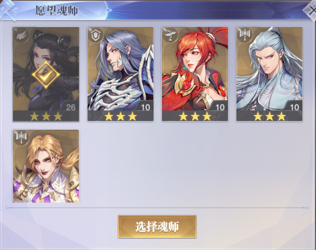This screenshot has width=316, height=250.
Task: Click the level 10 badge on the red-haired card
Action: [219, 106]
